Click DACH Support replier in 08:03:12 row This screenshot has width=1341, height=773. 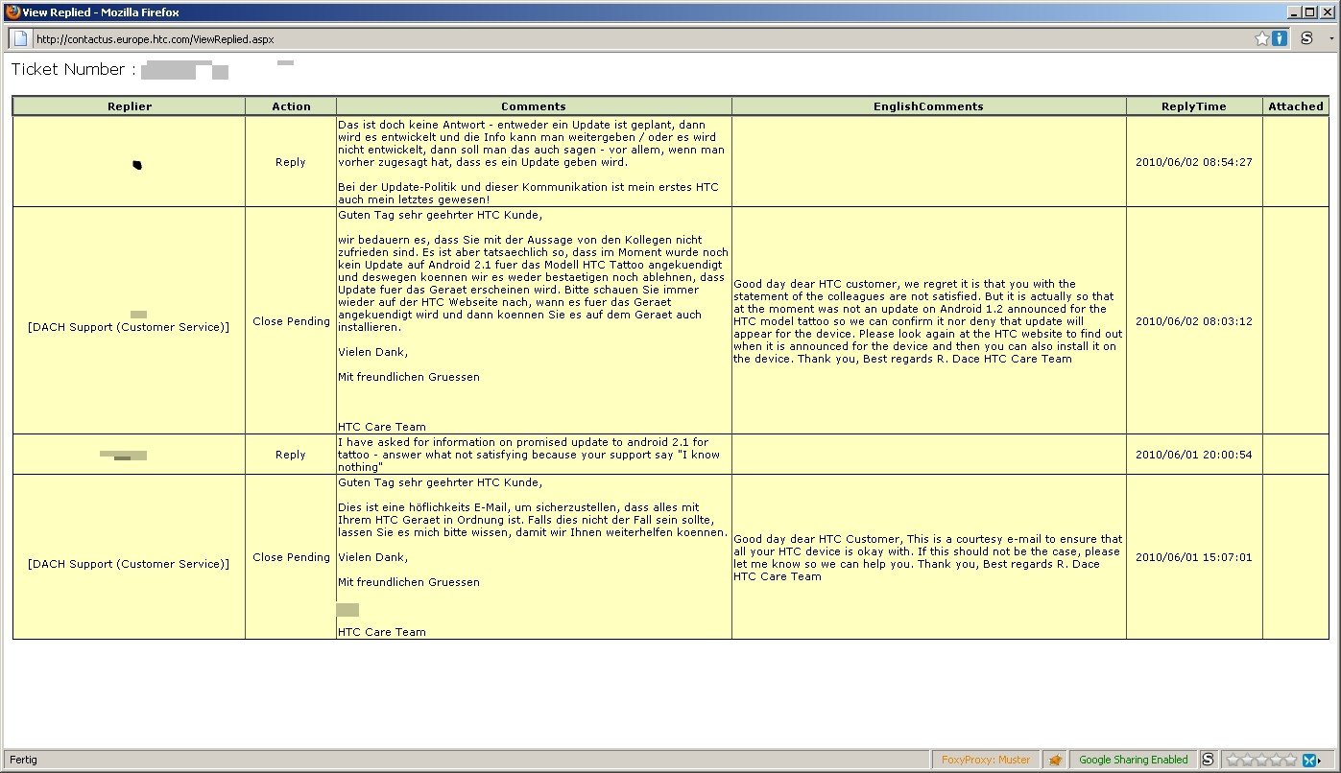[x=129, y=328]
